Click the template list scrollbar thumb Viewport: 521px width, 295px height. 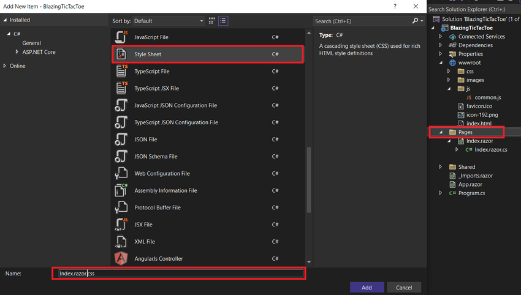point(309,179)
